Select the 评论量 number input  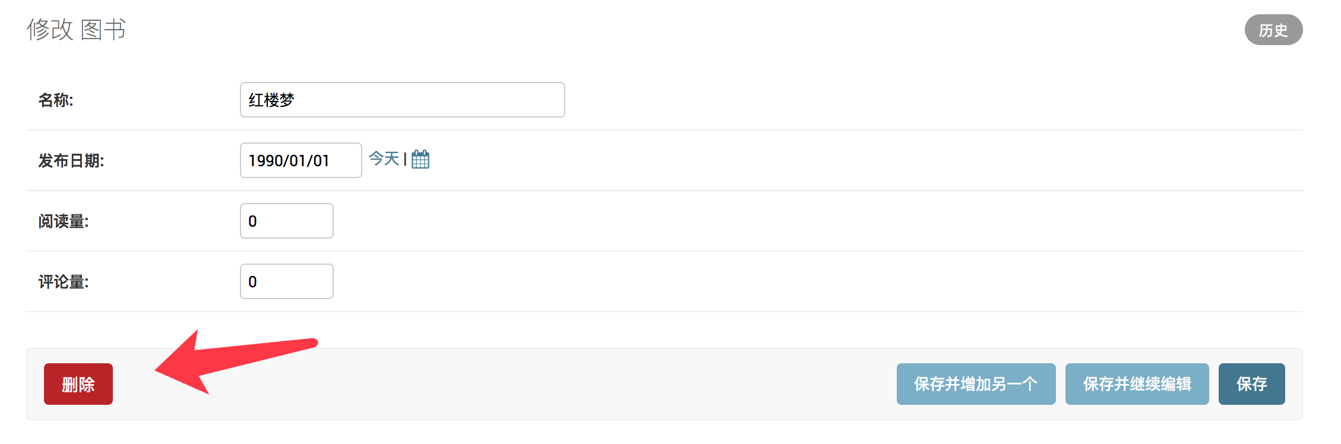(286, 281)
